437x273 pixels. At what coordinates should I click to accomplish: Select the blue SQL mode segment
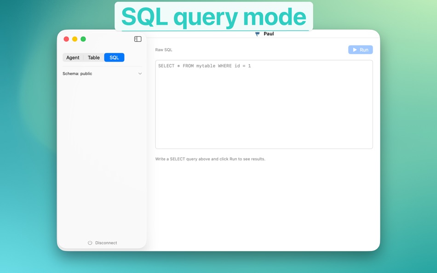click(x=114, y=57)
